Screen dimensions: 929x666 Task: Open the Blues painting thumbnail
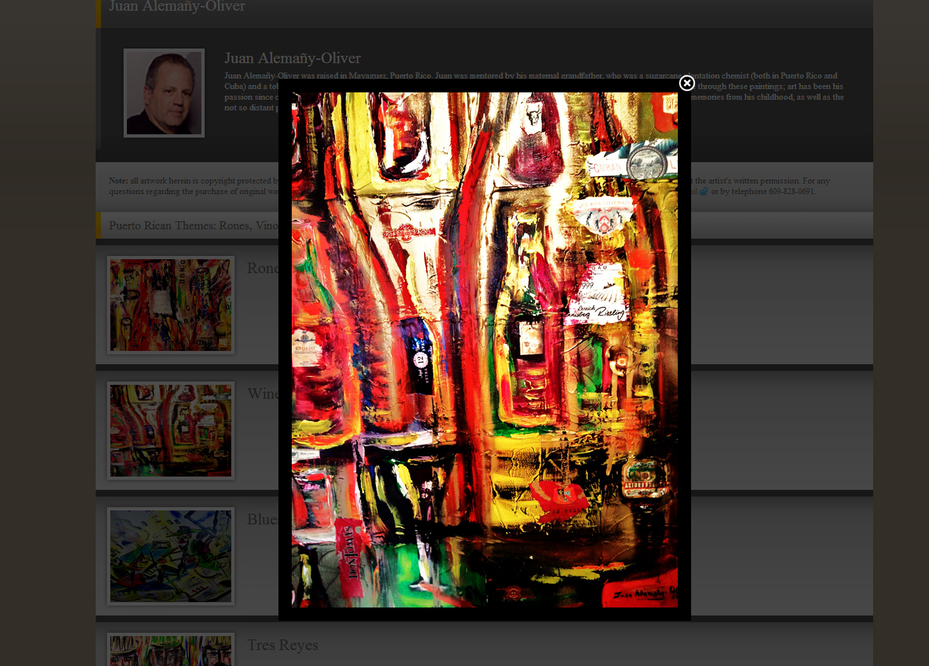click(171, 556)
